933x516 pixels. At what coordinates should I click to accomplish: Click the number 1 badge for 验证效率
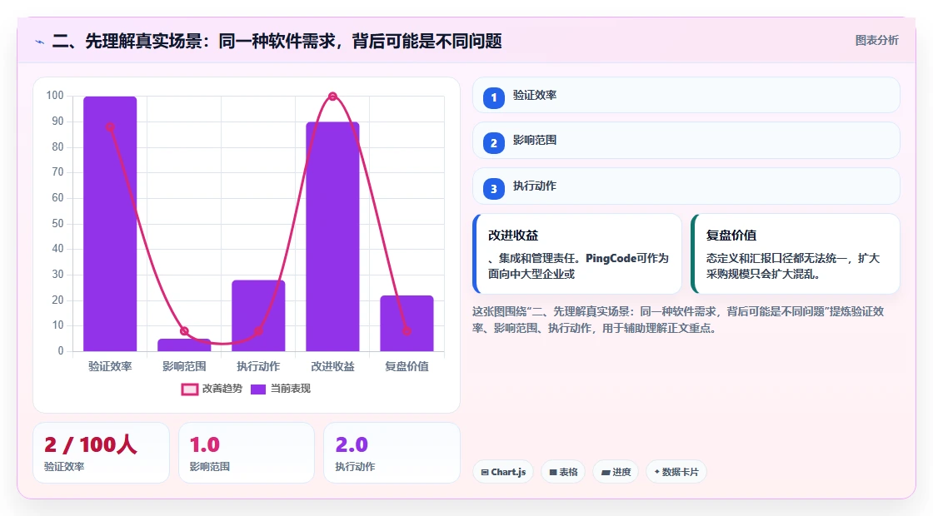493,98
